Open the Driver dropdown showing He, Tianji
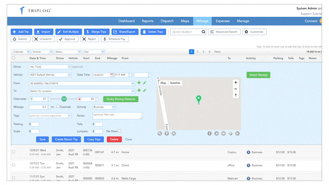 pos(50,67)
